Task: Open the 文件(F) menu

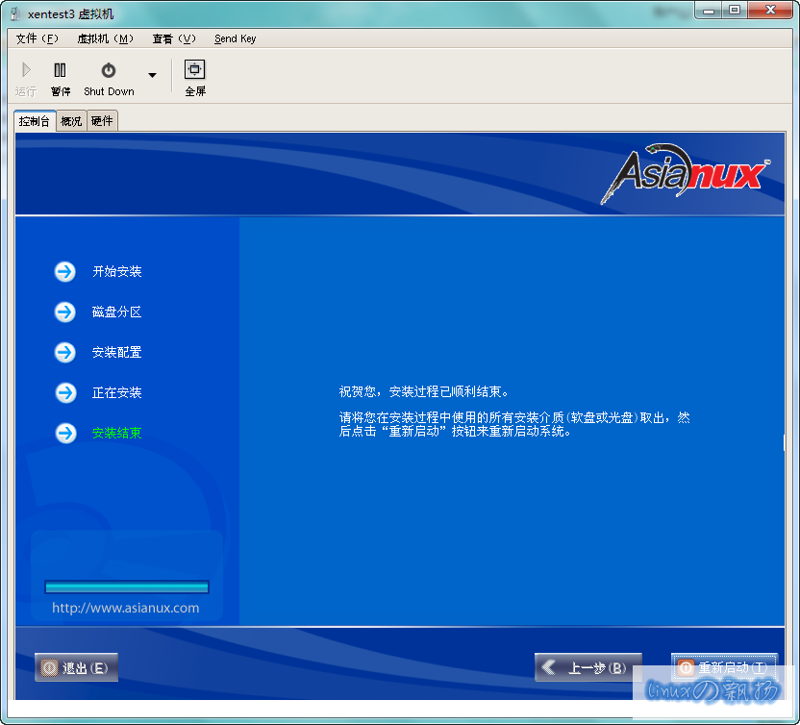Action: click(37, 38)
